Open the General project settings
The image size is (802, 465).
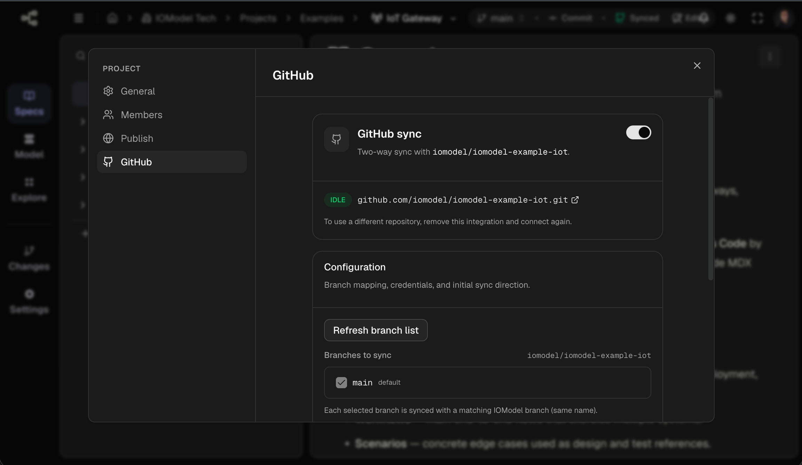tap(172, 91)
